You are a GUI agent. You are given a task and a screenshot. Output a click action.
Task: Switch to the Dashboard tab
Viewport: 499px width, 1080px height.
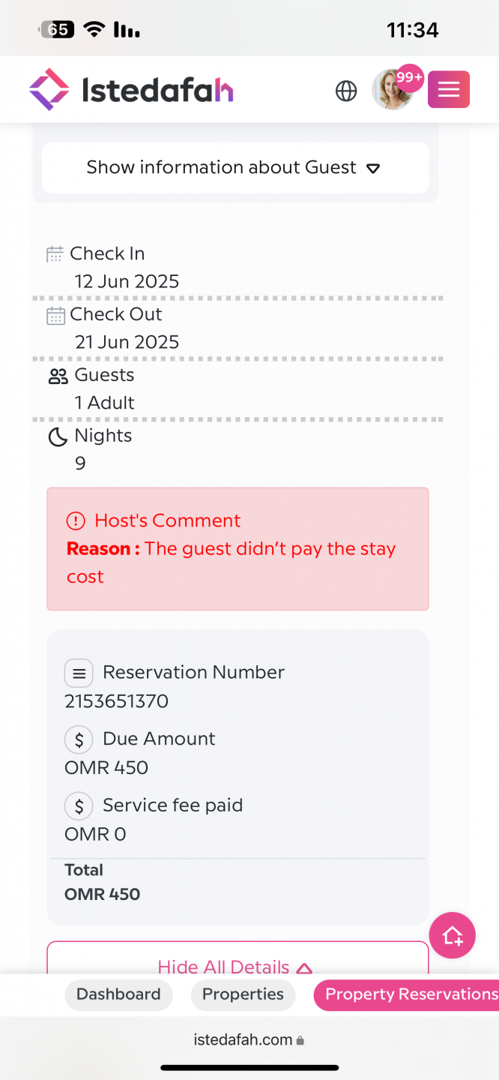pyautogui.click(x=118, y=994)
